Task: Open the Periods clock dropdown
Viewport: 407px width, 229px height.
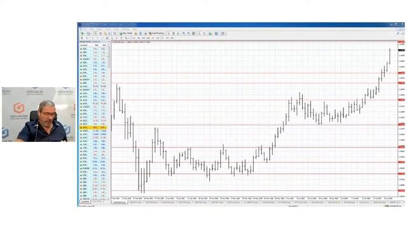Action: point(216,33)
